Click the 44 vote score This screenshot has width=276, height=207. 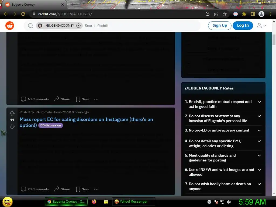point(12,120)
